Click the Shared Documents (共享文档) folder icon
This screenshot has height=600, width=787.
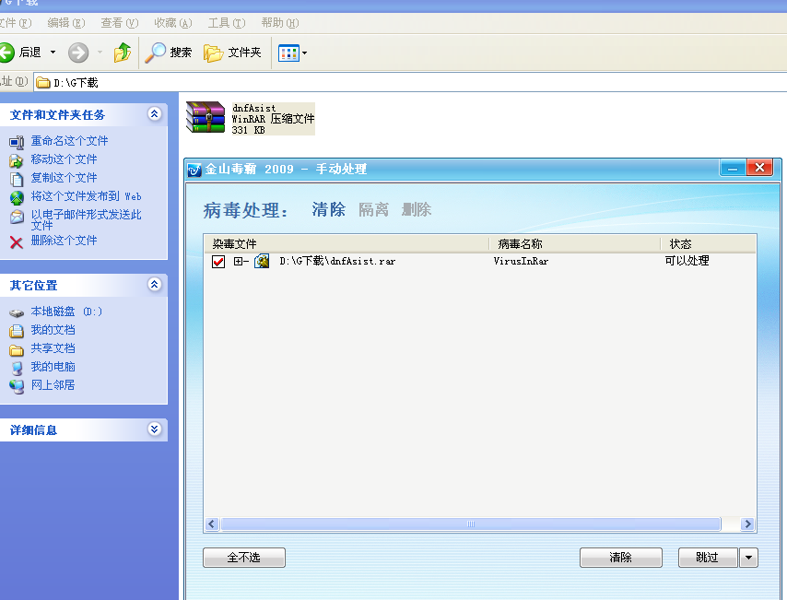pyautogui.click(x=17, y=349)
